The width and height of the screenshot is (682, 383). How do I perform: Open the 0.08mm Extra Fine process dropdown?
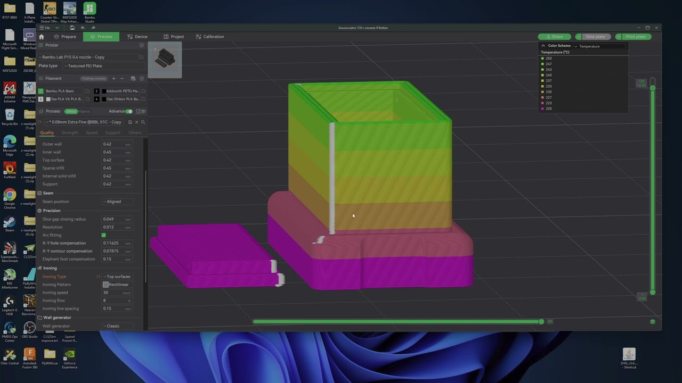[85, 122]
